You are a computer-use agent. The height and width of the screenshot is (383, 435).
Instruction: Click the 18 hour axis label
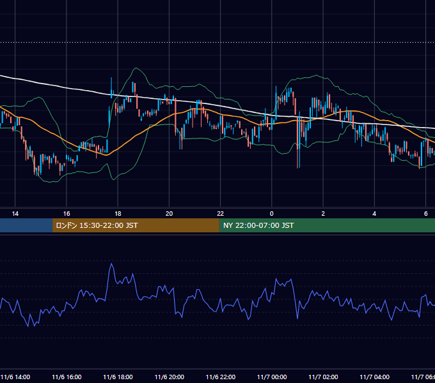coord(118,214)
